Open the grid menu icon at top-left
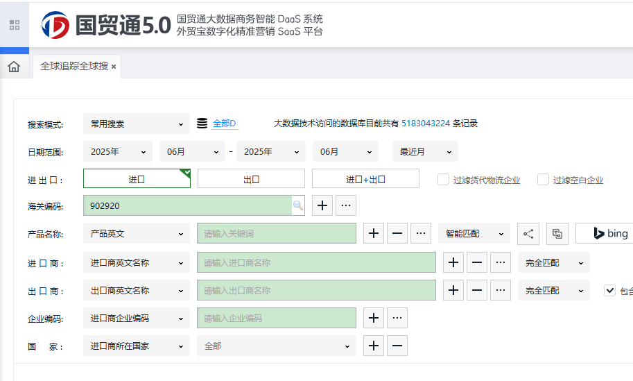This screenshot has height=381, width=633. click(15, 25)
